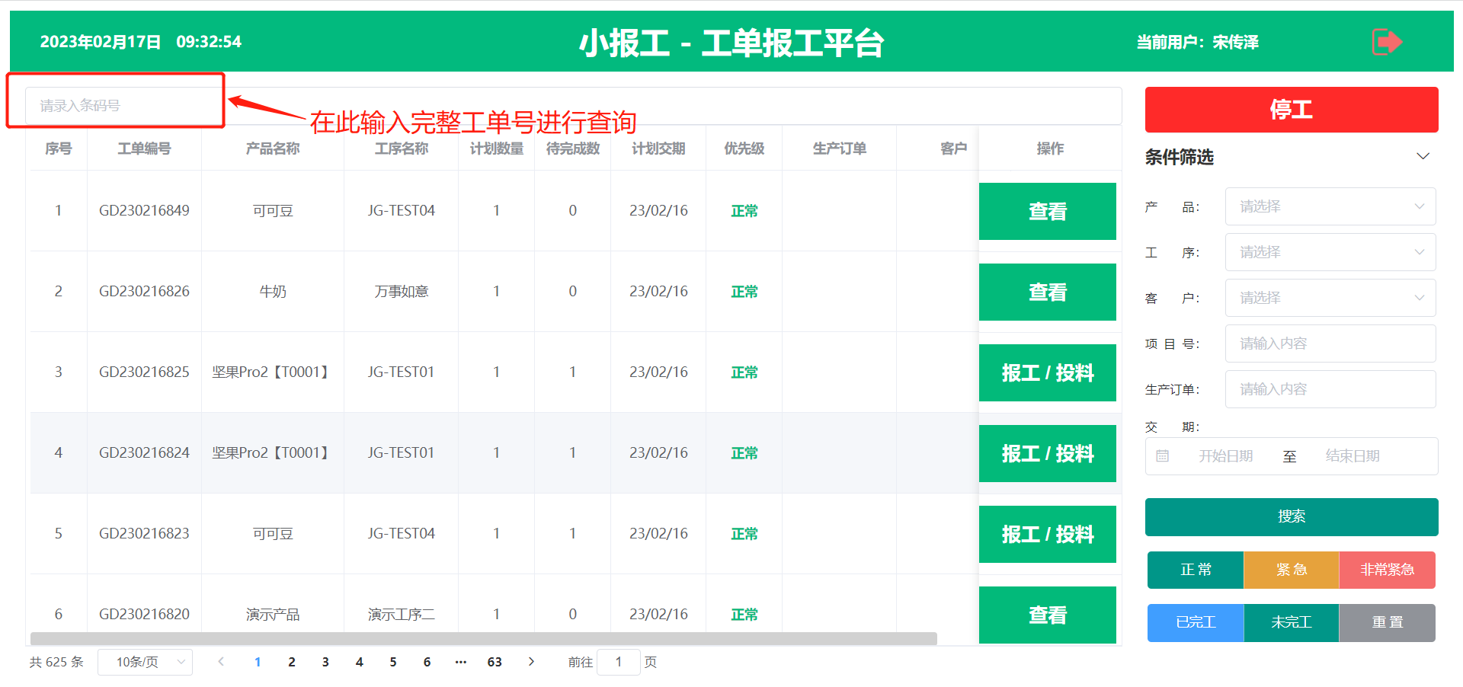Click the calendar icon in date range

(x=1162, y=456)
